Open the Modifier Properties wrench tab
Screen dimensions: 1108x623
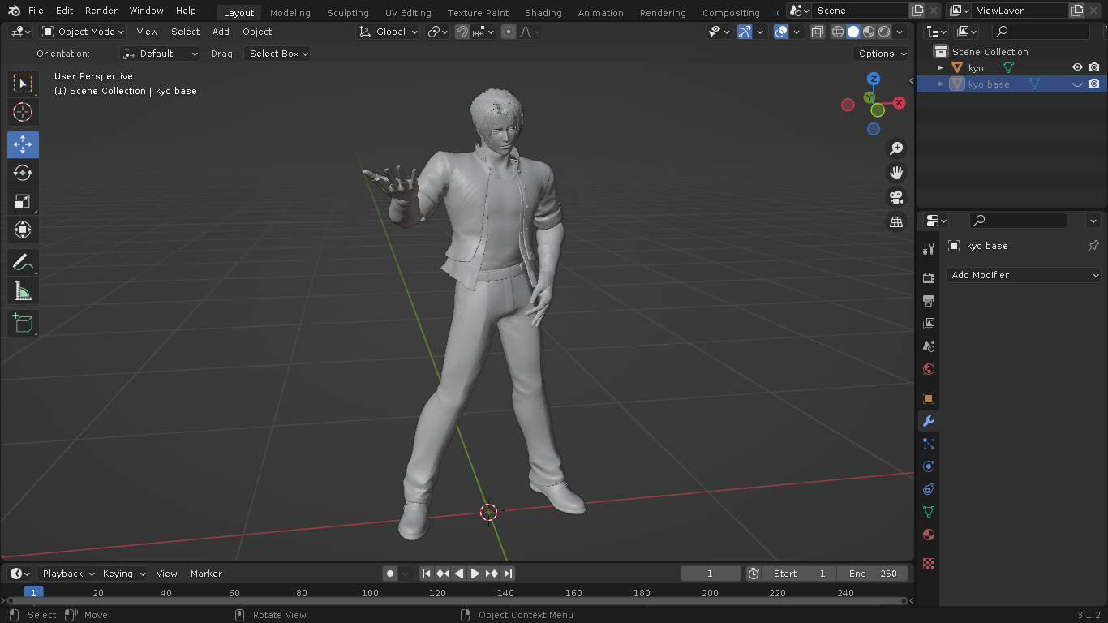pyautogui.click(x=927, y=421)
